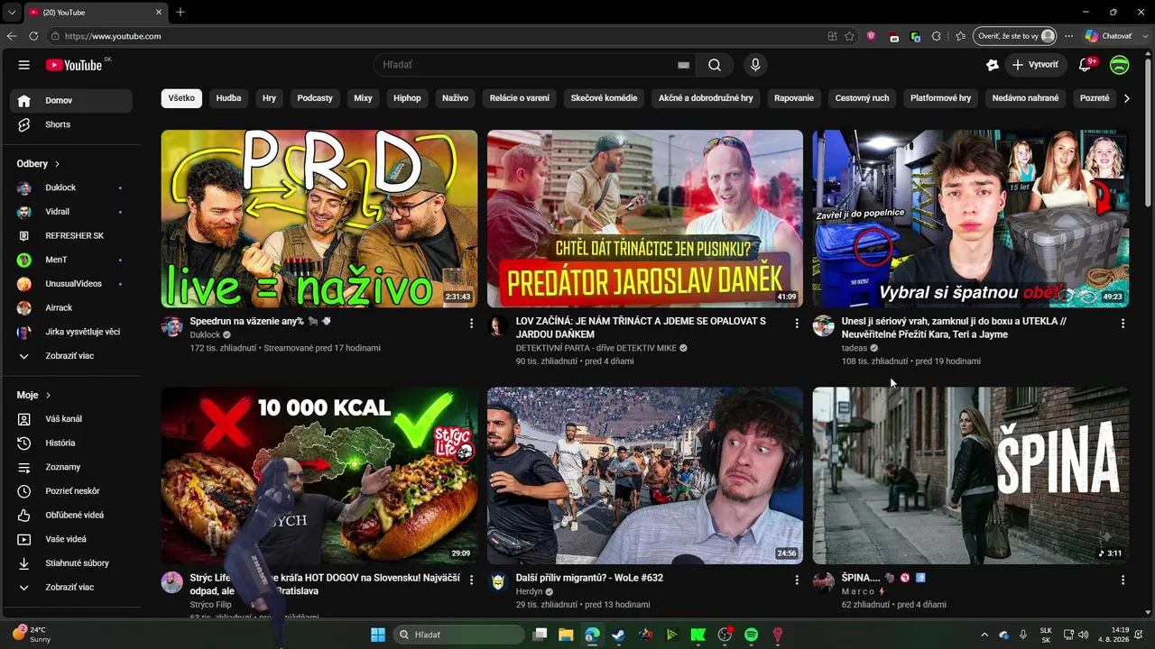Click the Vytvoriť create button

click(1035, 65)
